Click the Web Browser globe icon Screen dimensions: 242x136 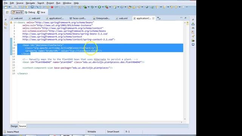coord(147,7)
